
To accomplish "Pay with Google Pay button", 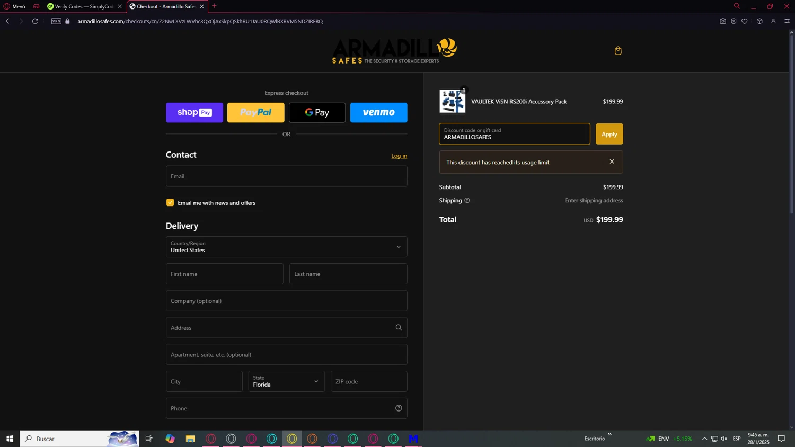I will tap(317, 112).
